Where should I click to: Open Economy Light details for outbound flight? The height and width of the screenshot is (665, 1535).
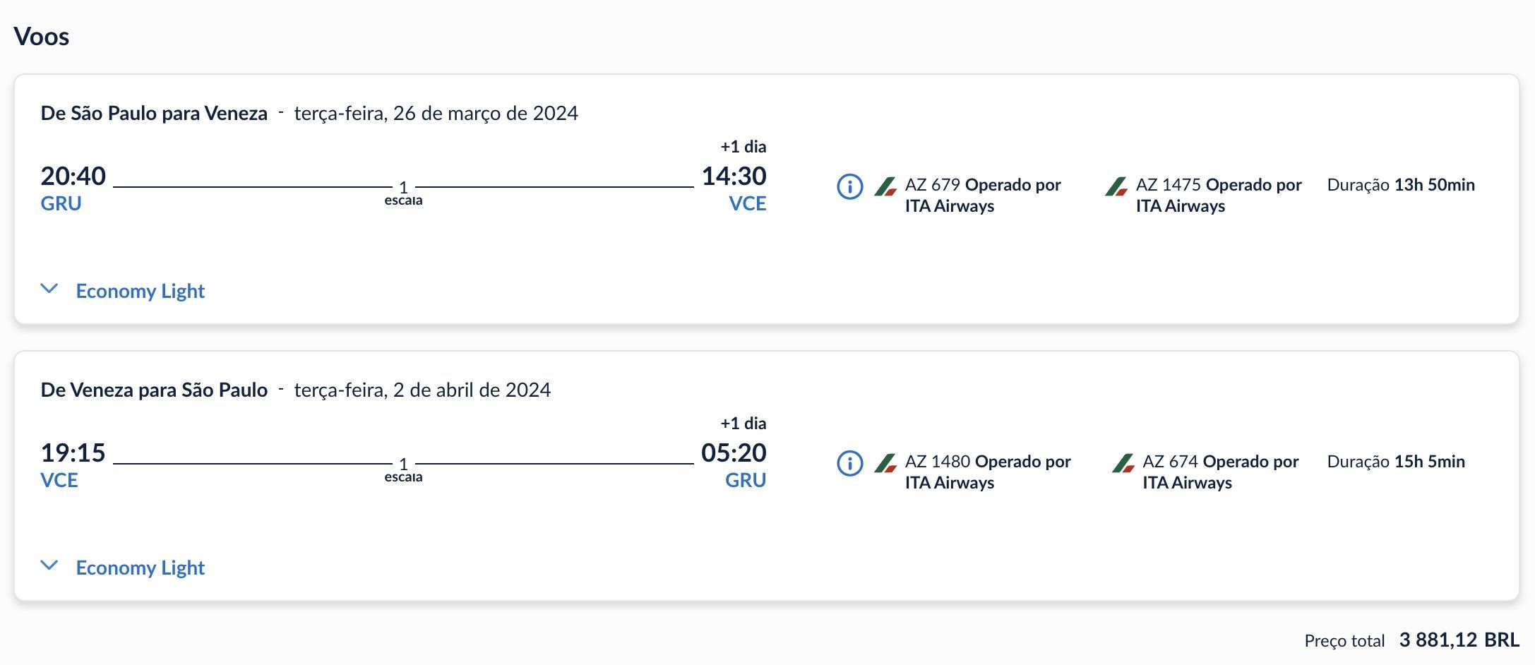point(140,291)
